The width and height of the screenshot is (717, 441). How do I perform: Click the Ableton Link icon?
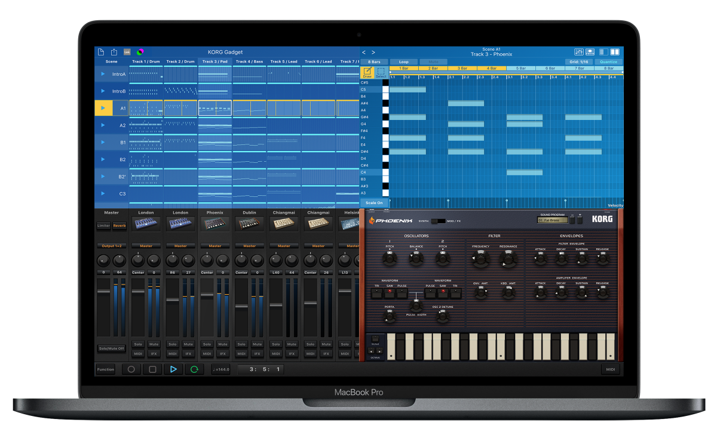click(x=127, y=52)
